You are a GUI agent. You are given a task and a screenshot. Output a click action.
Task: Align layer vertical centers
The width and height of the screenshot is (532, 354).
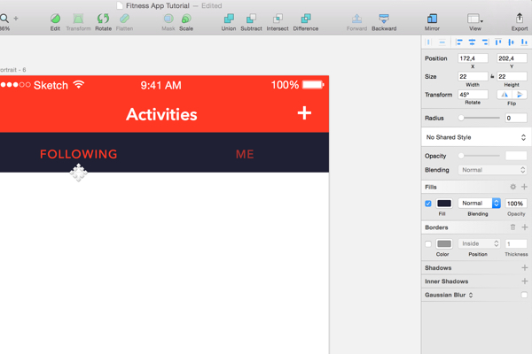(511, 42)
